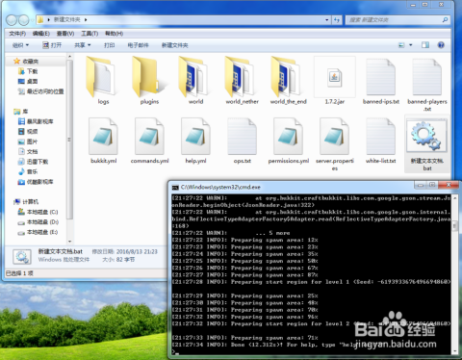Click the Print toolbar button
Image resolution: width=462 pixels, height=360 pixels.
point(109,45)
